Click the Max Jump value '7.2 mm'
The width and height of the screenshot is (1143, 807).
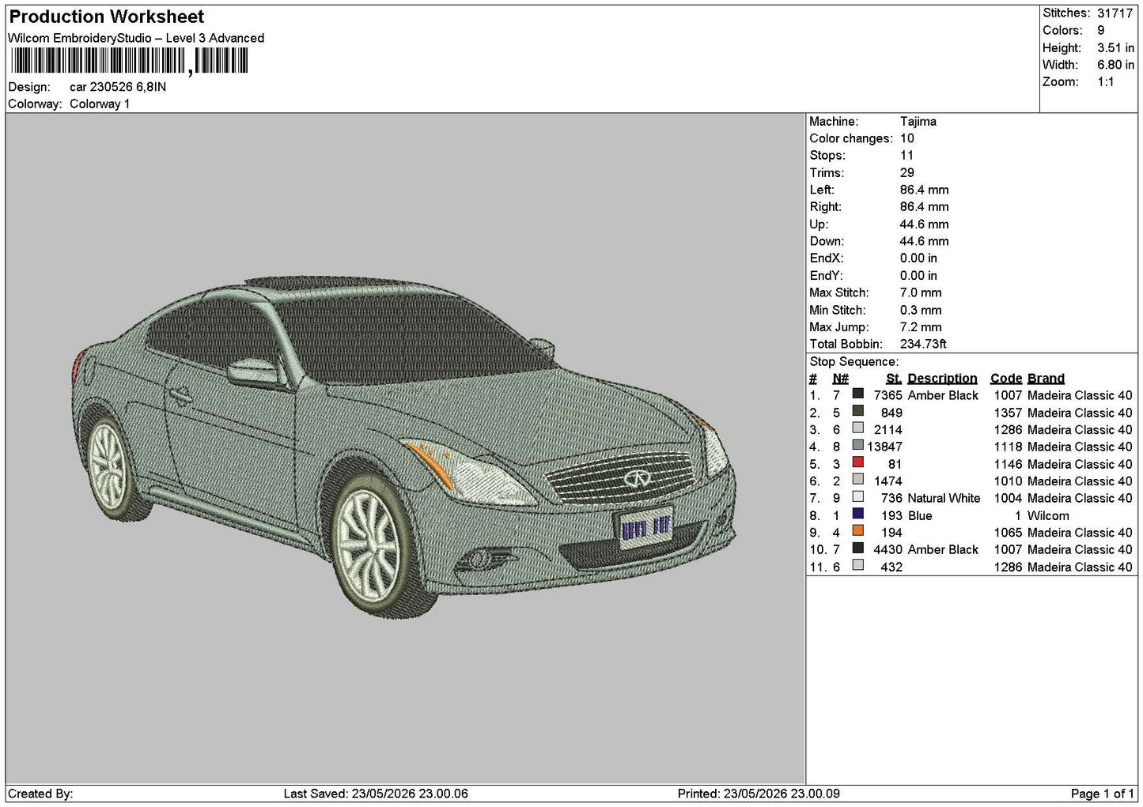point(921,327)
